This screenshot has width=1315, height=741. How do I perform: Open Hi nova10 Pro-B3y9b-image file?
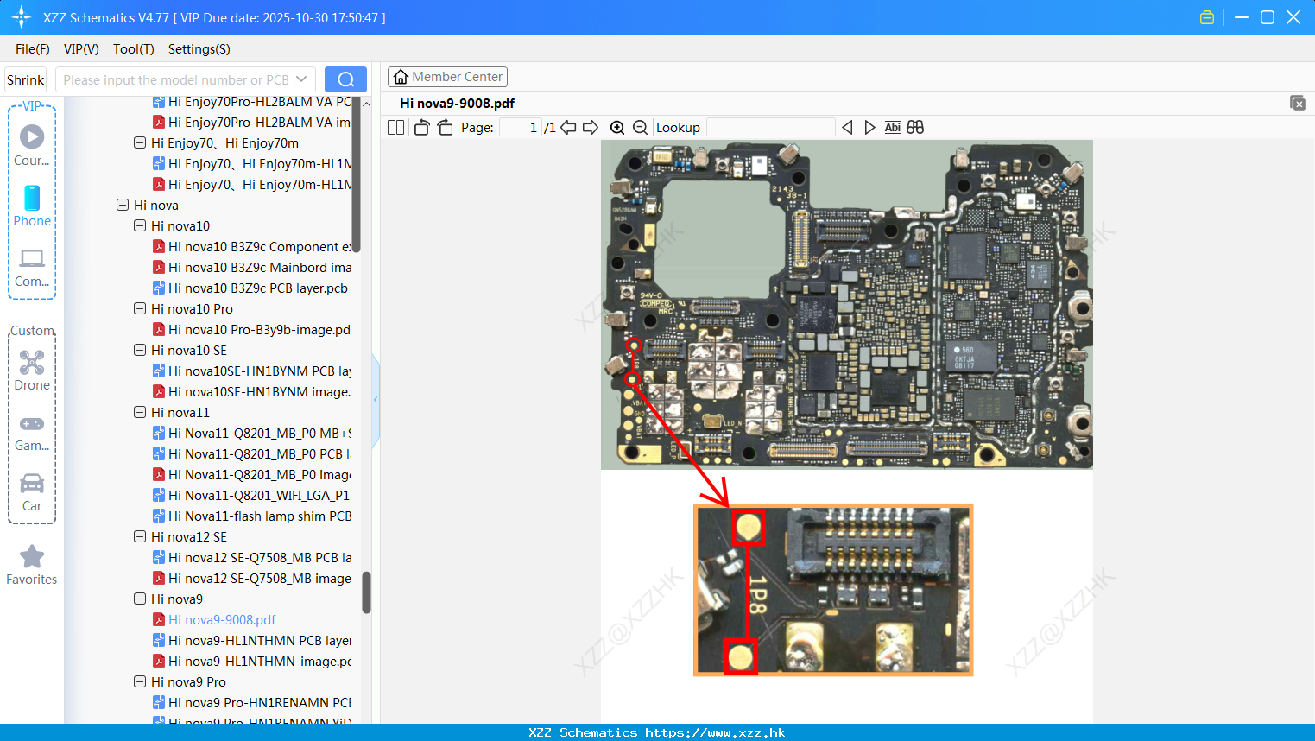[x=252, y=330]
